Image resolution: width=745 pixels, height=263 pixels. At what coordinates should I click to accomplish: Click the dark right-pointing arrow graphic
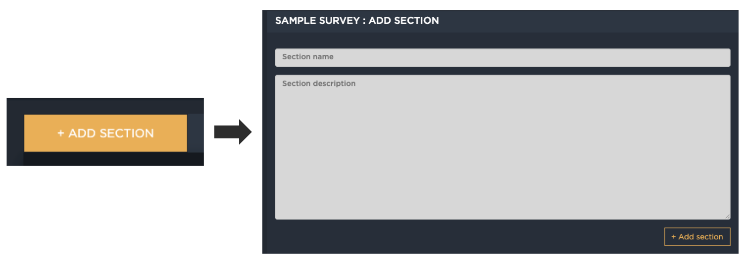coord(233,132)
